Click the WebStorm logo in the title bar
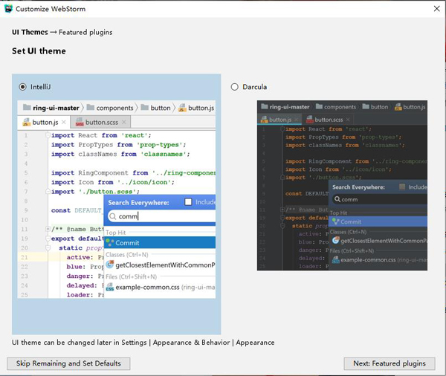This screenshot has height=376, width=446. pos(8,8)
